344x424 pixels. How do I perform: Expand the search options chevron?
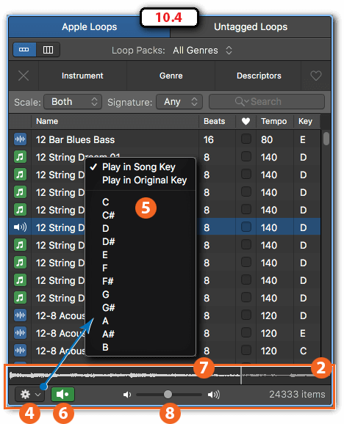click(246, 102)
